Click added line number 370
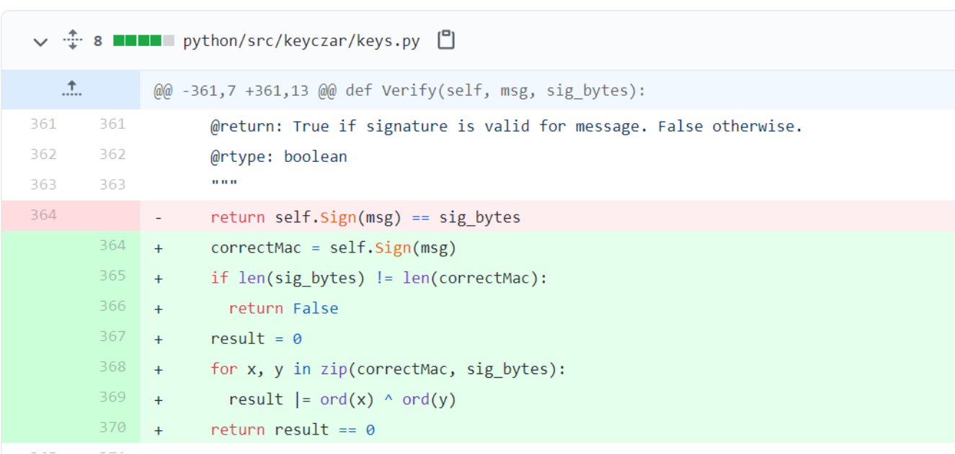This screenshot has height=454, width=955. coord(112,427)
